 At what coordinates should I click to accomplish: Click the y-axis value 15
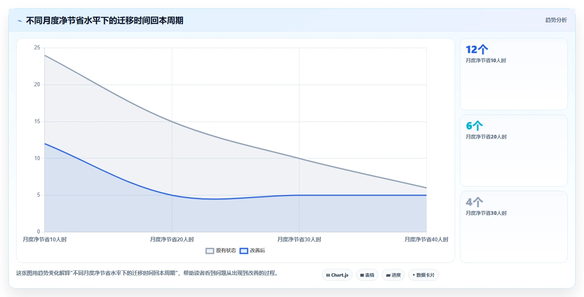click(x=37, y=122)
